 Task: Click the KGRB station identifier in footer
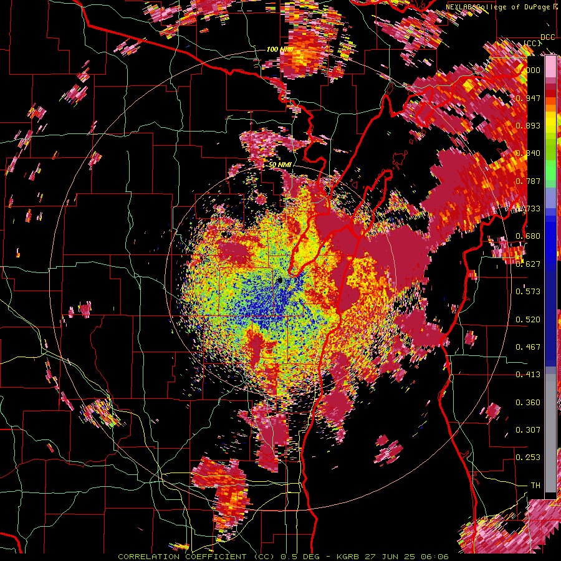point(349,557)
